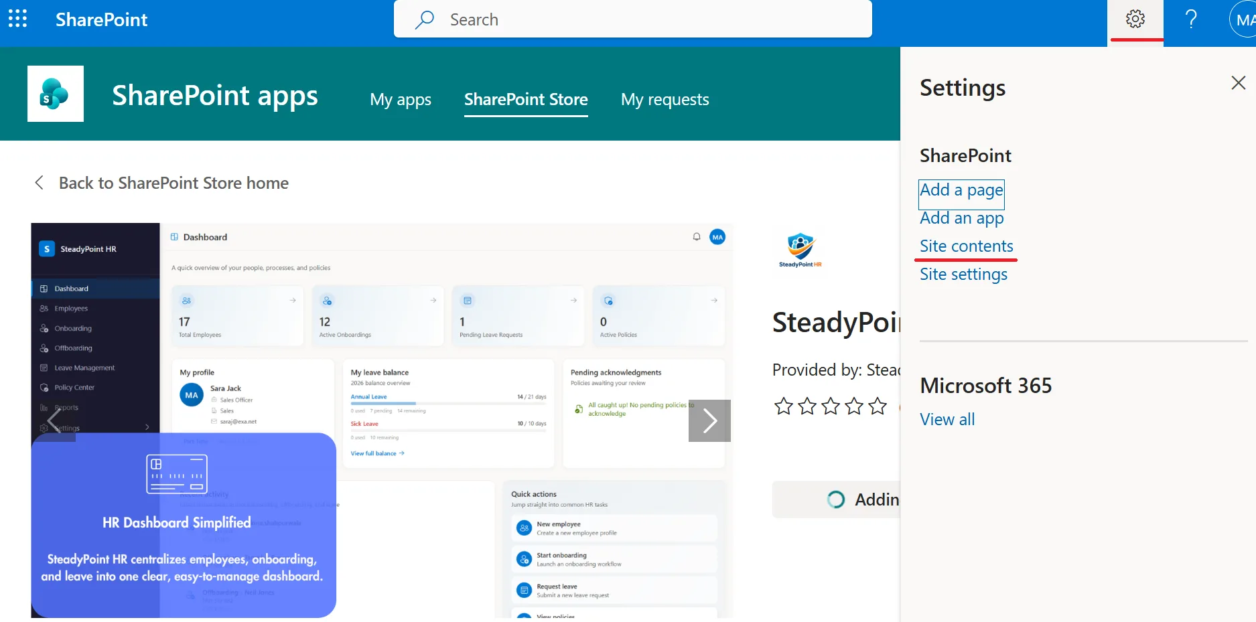The width and height of the screenshot is (1256, 622).
Task: Click in the Search box
Action: click(632, 19)
